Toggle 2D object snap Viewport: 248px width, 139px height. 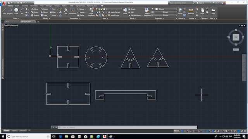207,131
